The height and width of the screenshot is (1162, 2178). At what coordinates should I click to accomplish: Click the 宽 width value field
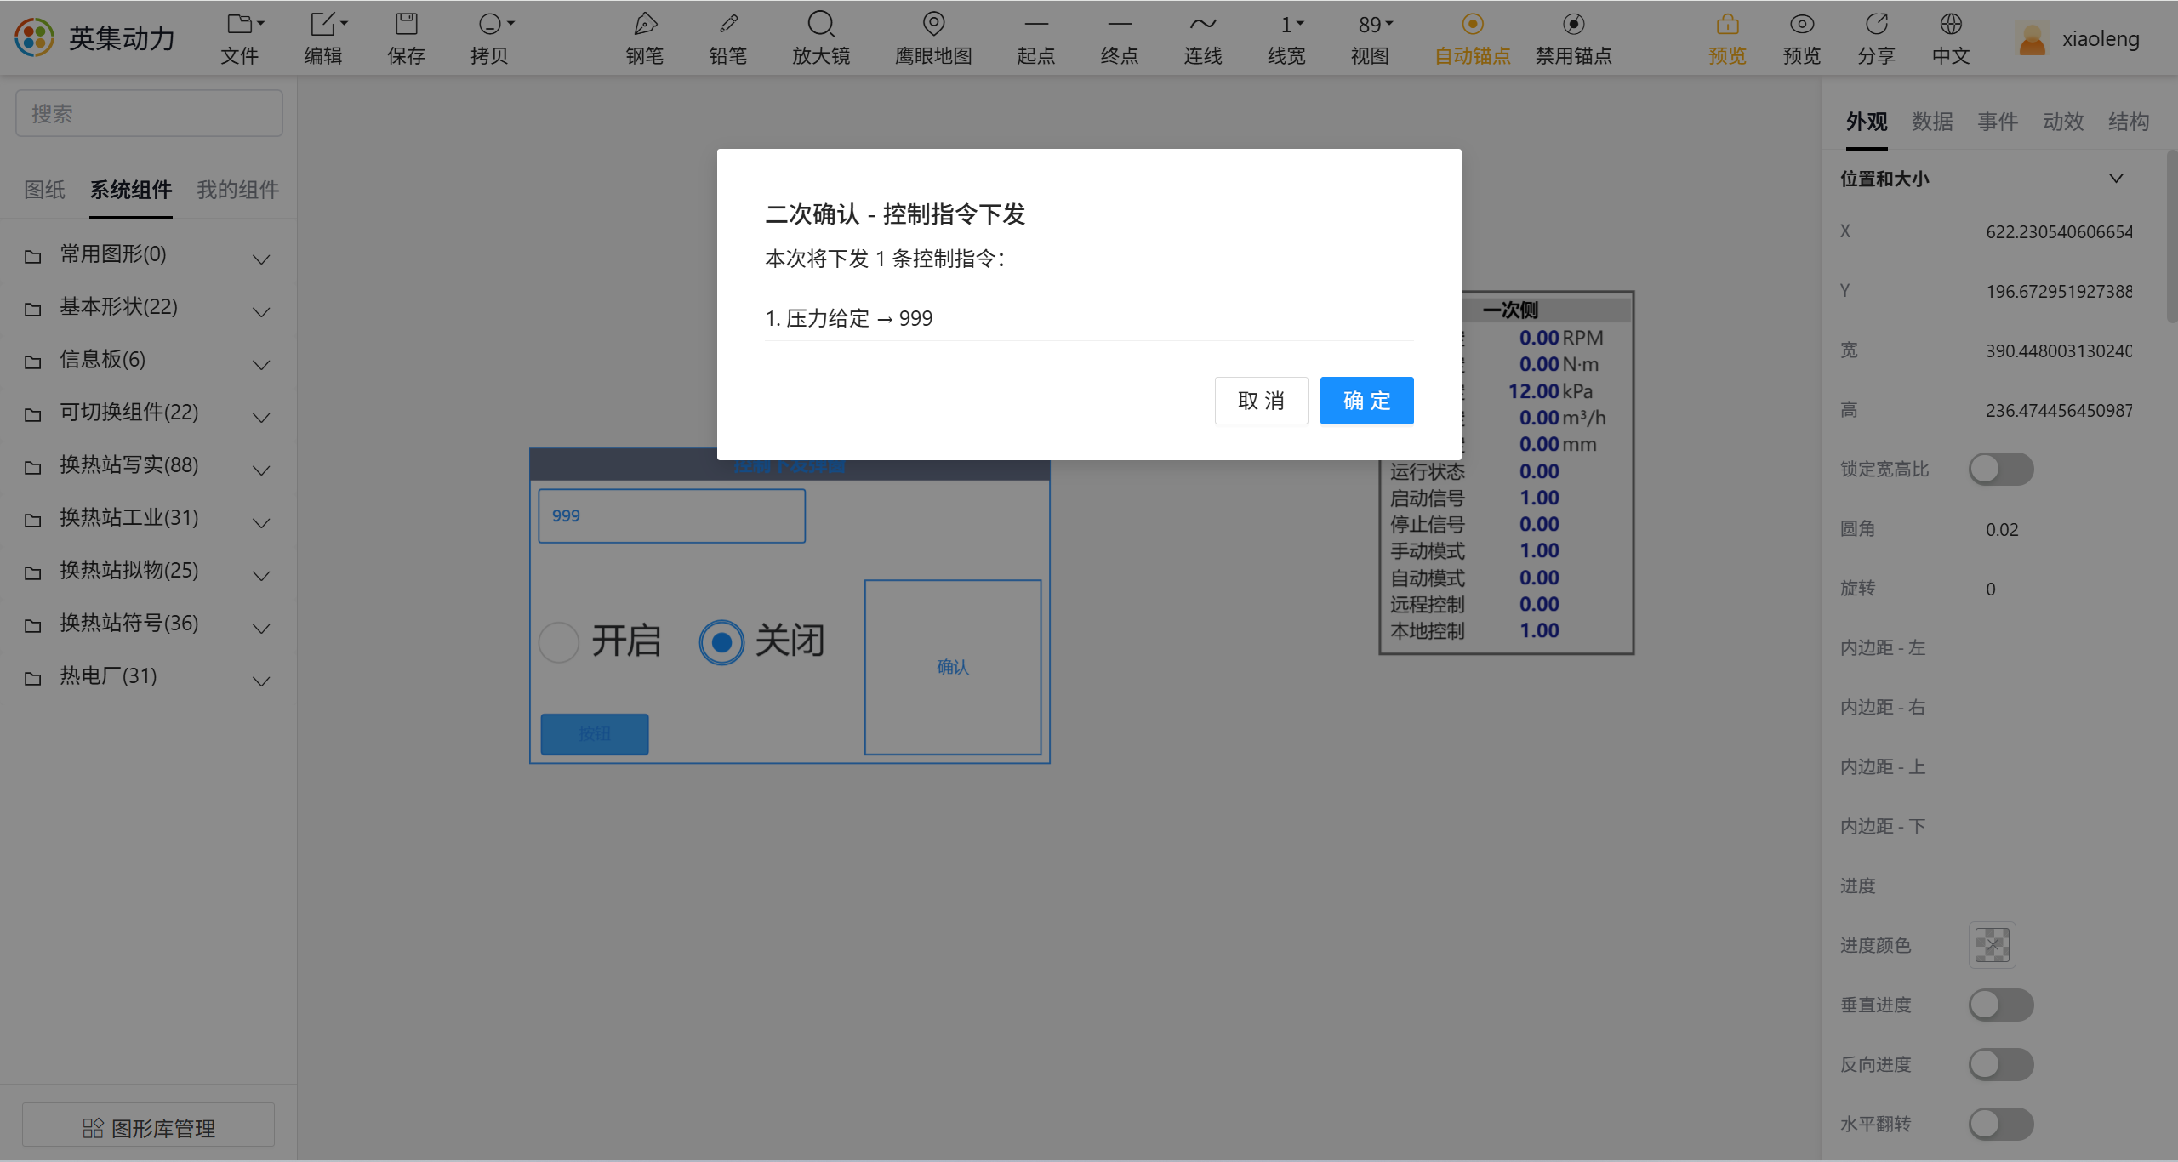pyautogui.click(x=2059, y=350)
